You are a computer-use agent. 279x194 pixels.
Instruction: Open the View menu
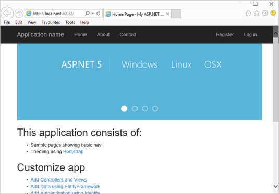[32, 22]
